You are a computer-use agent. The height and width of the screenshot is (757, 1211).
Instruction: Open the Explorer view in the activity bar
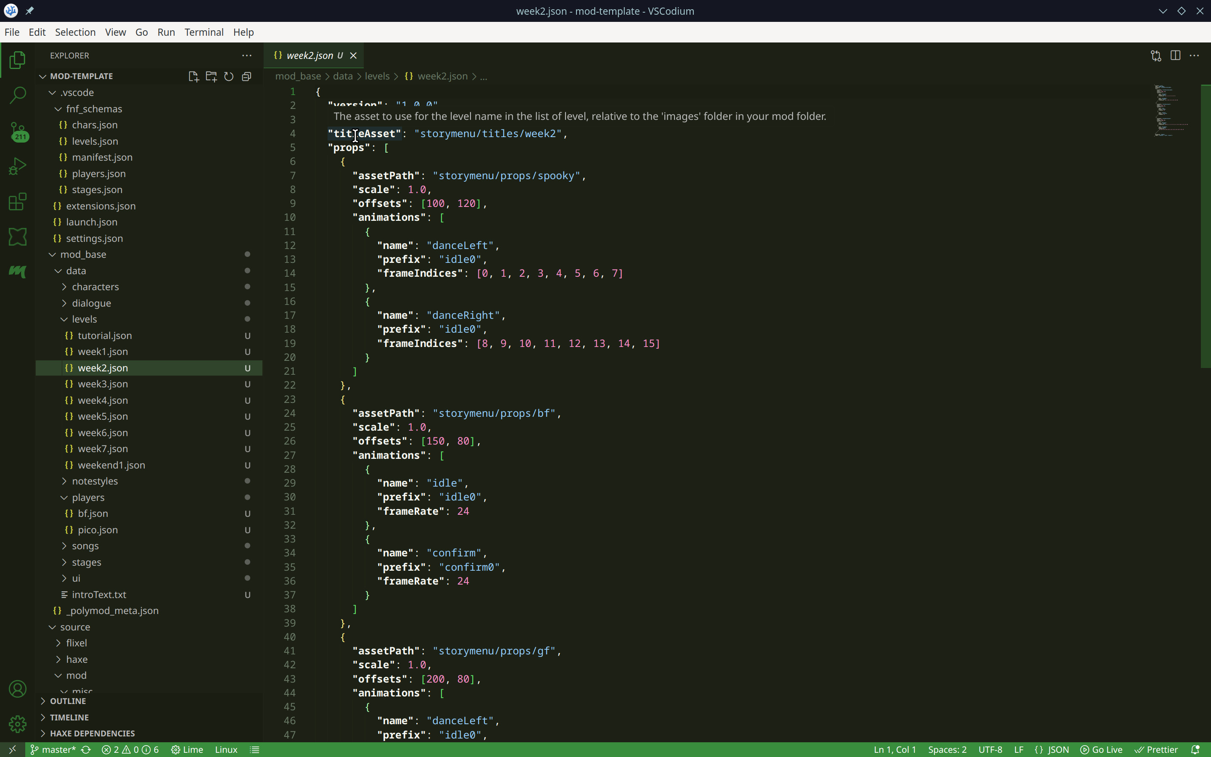18,60
